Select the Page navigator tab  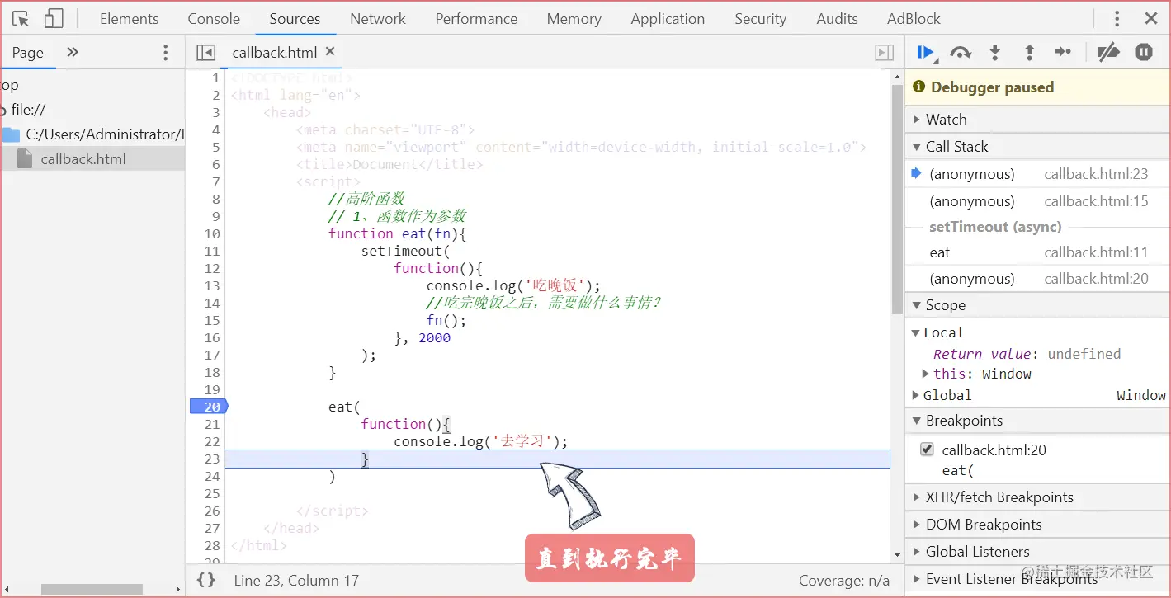(x=27, y=53)
